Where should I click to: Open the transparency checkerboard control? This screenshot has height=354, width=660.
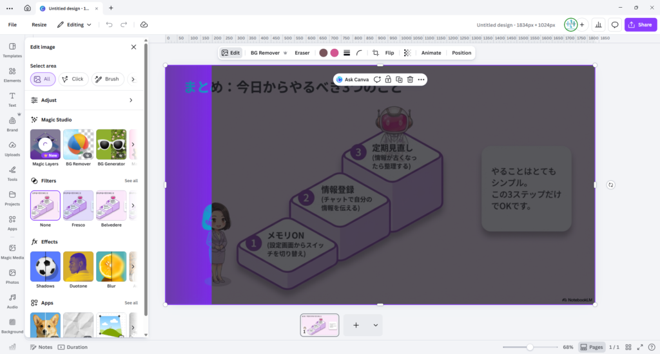pyautogui.click(x=407, y=53)
